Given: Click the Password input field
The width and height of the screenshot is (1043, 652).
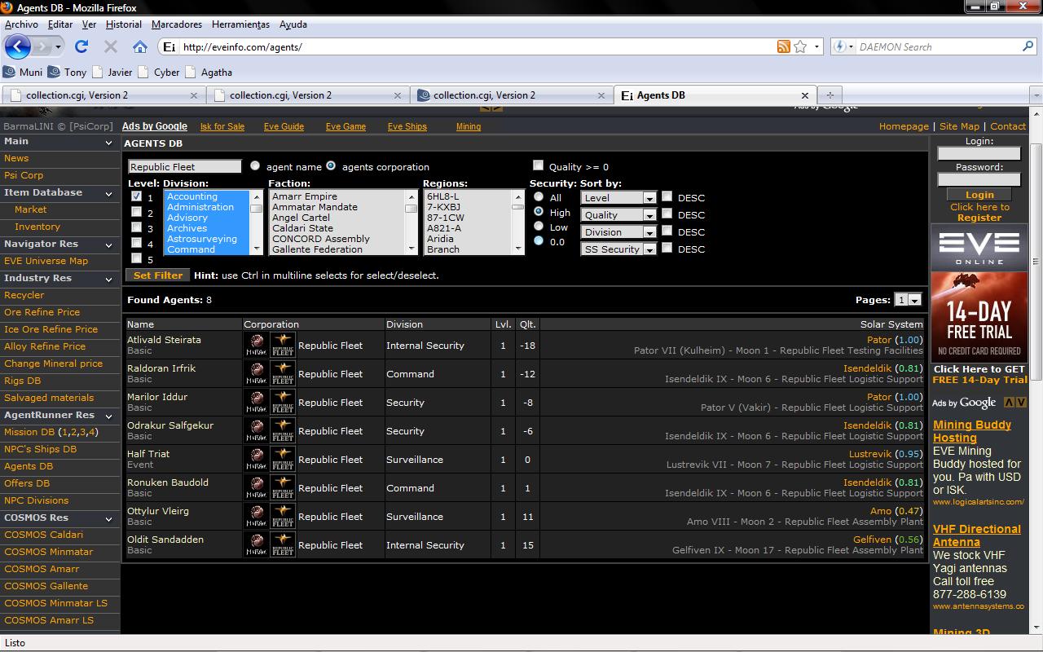Looking at the screenshot, I should (x=979, y=179).
